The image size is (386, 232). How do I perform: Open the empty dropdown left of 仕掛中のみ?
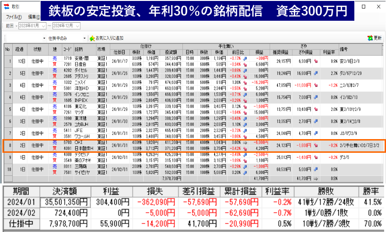pos(44,38)
